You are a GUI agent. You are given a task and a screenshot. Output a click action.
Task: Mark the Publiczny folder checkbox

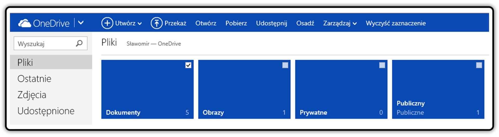pyautogui.click(x=479, y=65)
